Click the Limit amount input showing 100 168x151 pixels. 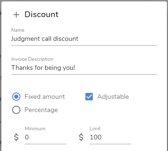(x=110, y=137)
